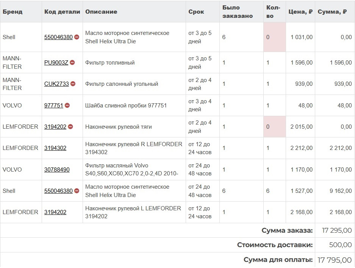Open the Volvo oil filter code 30788490
Screen dimensions: 355x268
[x=57, y=170]
